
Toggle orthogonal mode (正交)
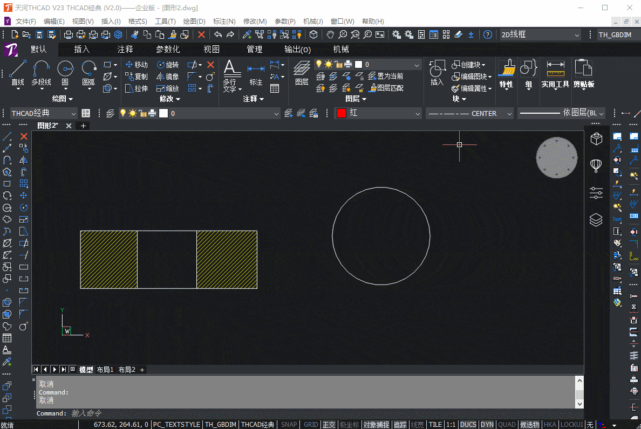(x=329, y=425)
